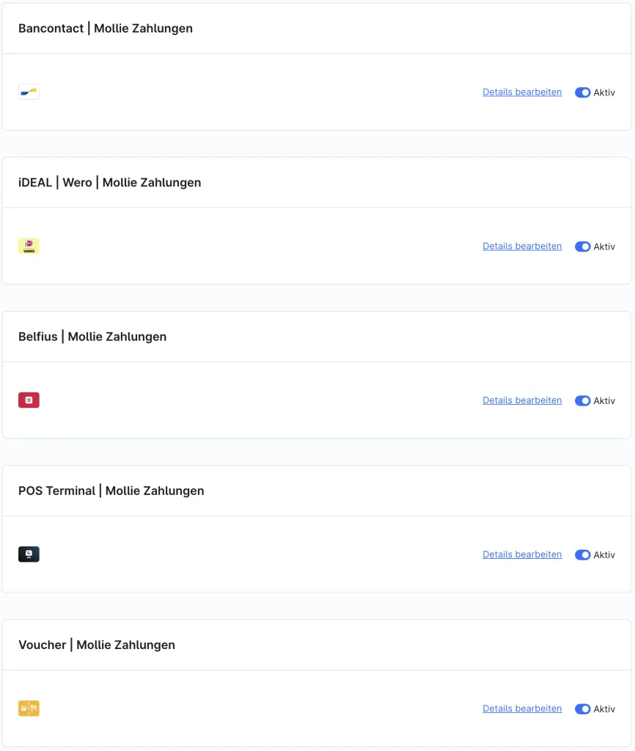The height and width of the screenshot is (751, 635).
Task: Click Details bearbeiten in Belfius card
Action: [x=522, y=400]
